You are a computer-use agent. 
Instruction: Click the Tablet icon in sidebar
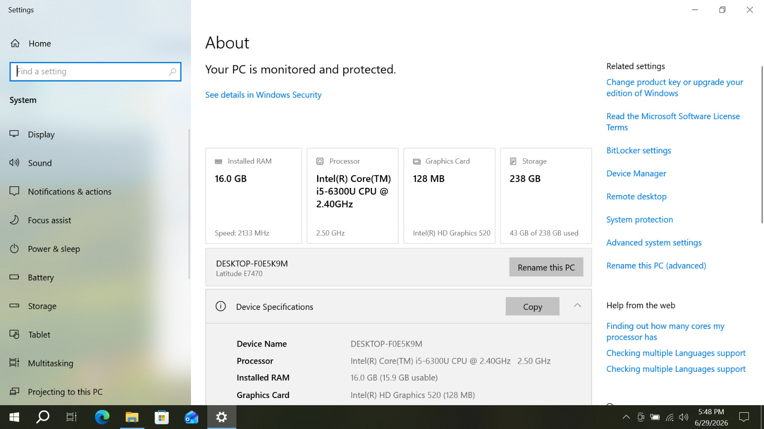(x=14, y=334)
